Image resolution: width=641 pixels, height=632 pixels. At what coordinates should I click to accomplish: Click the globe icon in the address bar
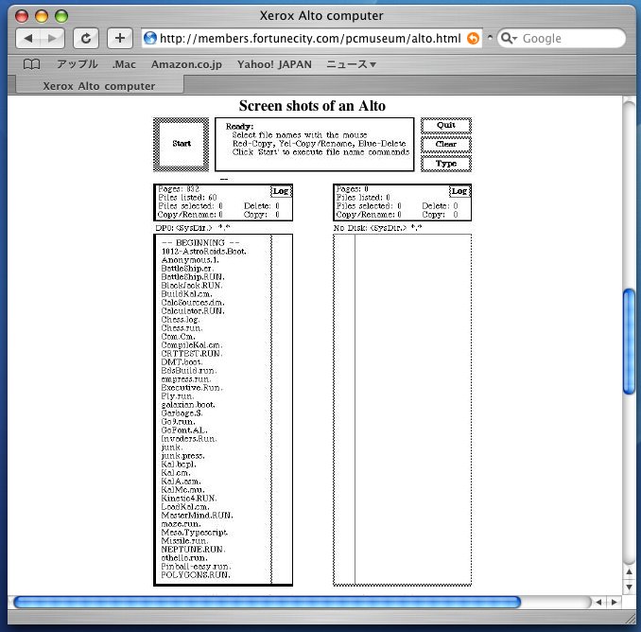coord(150,39)
